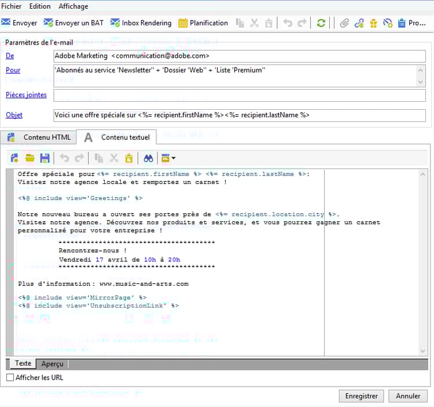The width and height of the screenshot is (434, 407).
Task: Open file with the yellow folder icon
Action: (x=30, y=158)
